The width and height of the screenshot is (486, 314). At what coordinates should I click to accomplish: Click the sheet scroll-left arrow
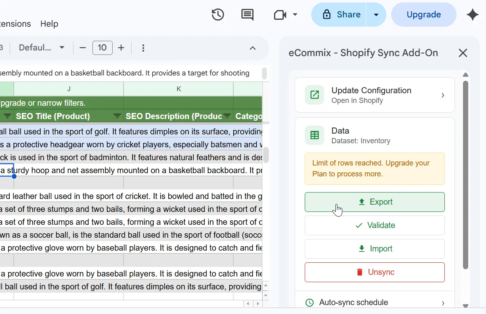248,304
